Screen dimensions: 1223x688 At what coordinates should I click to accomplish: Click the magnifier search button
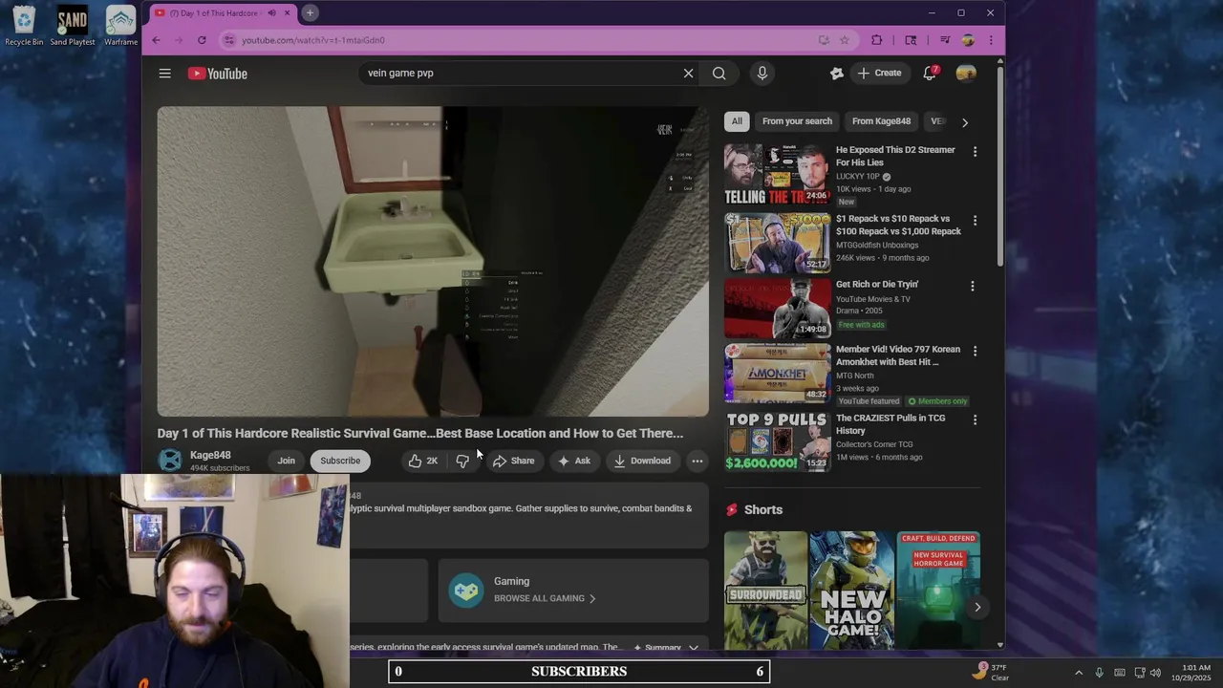click(719, 74)
